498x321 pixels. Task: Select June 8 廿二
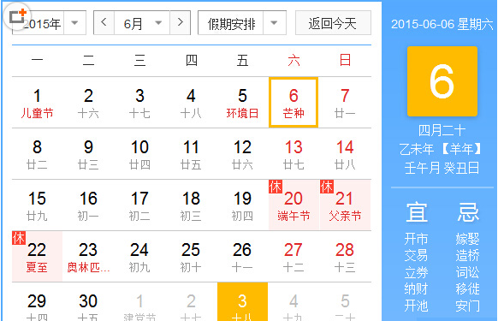point(37,154)
